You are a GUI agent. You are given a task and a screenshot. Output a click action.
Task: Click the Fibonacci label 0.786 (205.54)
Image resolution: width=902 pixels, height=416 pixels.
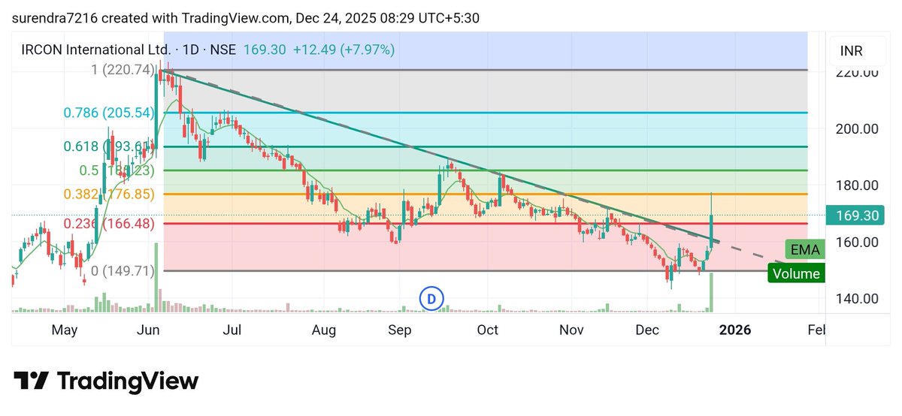[109, 113]
